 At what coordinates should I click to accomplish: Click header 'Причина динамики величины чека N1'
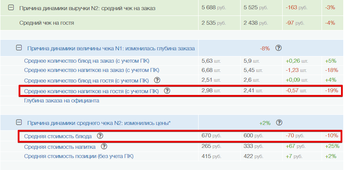click(111, 48)
